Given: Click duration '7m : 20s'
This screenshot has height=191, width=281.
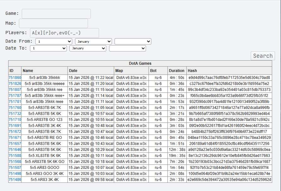Looking at the screenshot, I should (x=177, y=162).
